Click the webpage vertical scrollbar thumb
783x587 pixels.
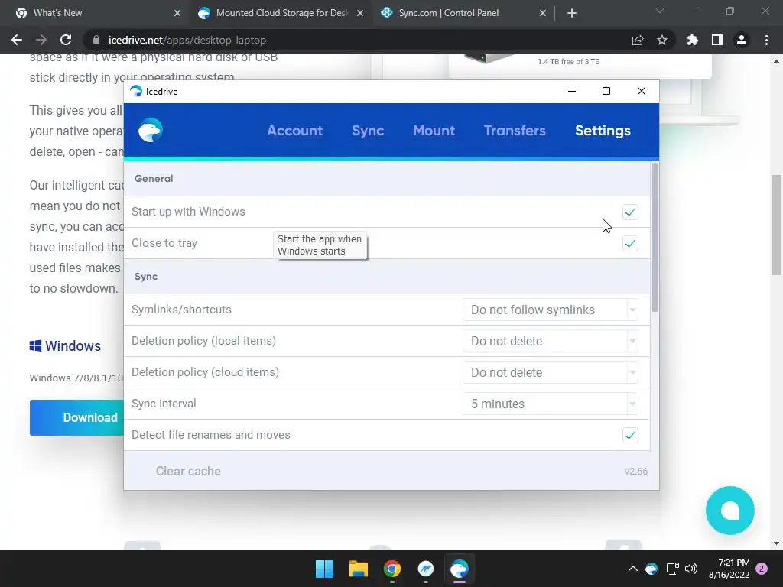(776, 225)
